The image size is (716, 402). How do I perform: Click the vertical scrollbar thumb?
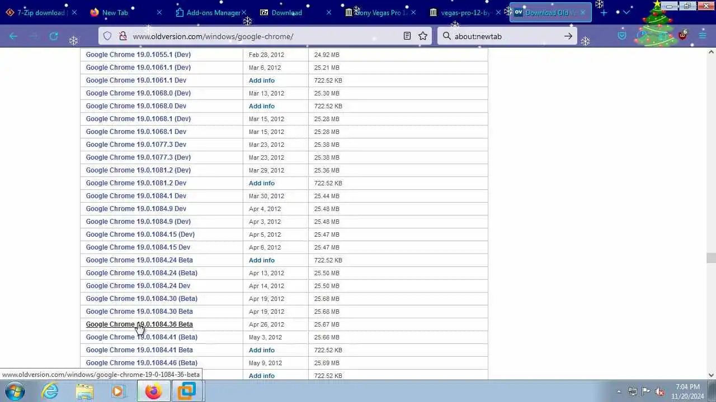(x=711, y=258)
